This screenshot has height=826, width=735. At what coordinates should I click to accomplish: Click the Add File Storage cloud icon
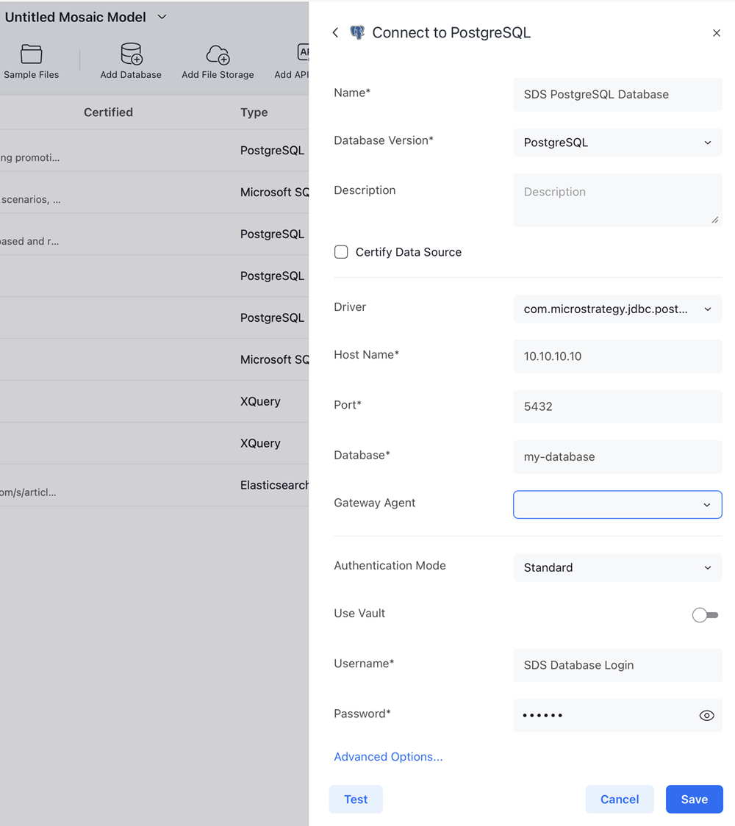(x=218, y=54)
